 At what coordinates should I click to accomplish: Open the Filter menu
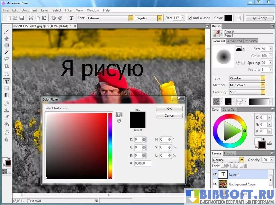point(68,10)
